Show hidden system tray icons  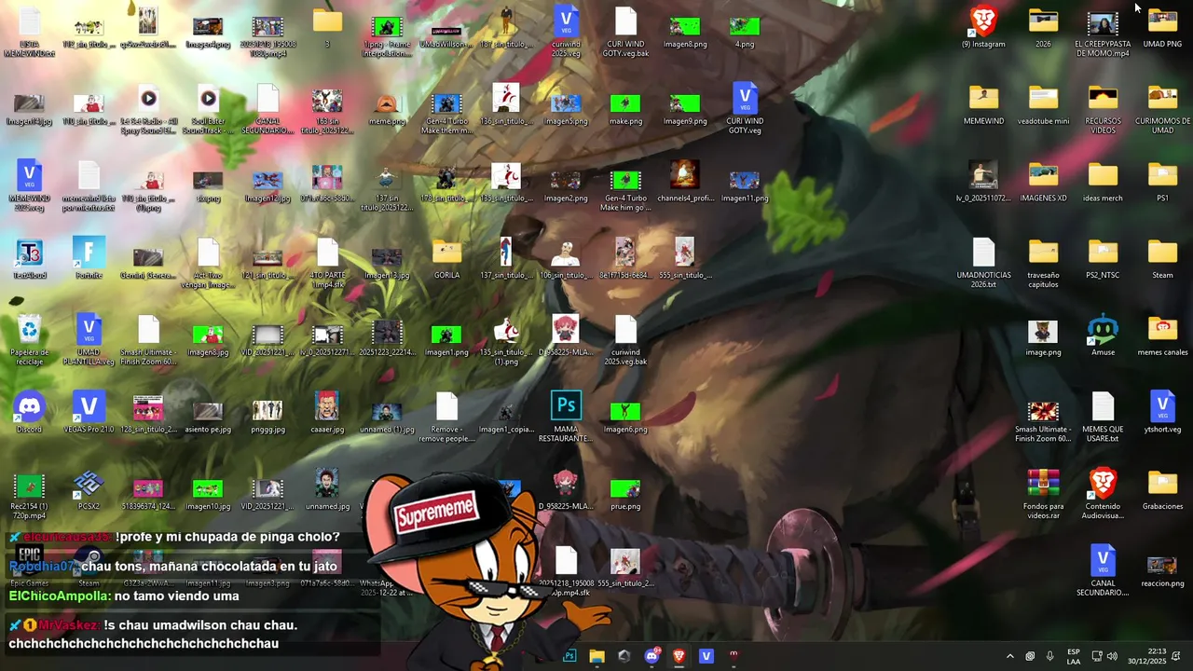click(x=1009, y=656)
